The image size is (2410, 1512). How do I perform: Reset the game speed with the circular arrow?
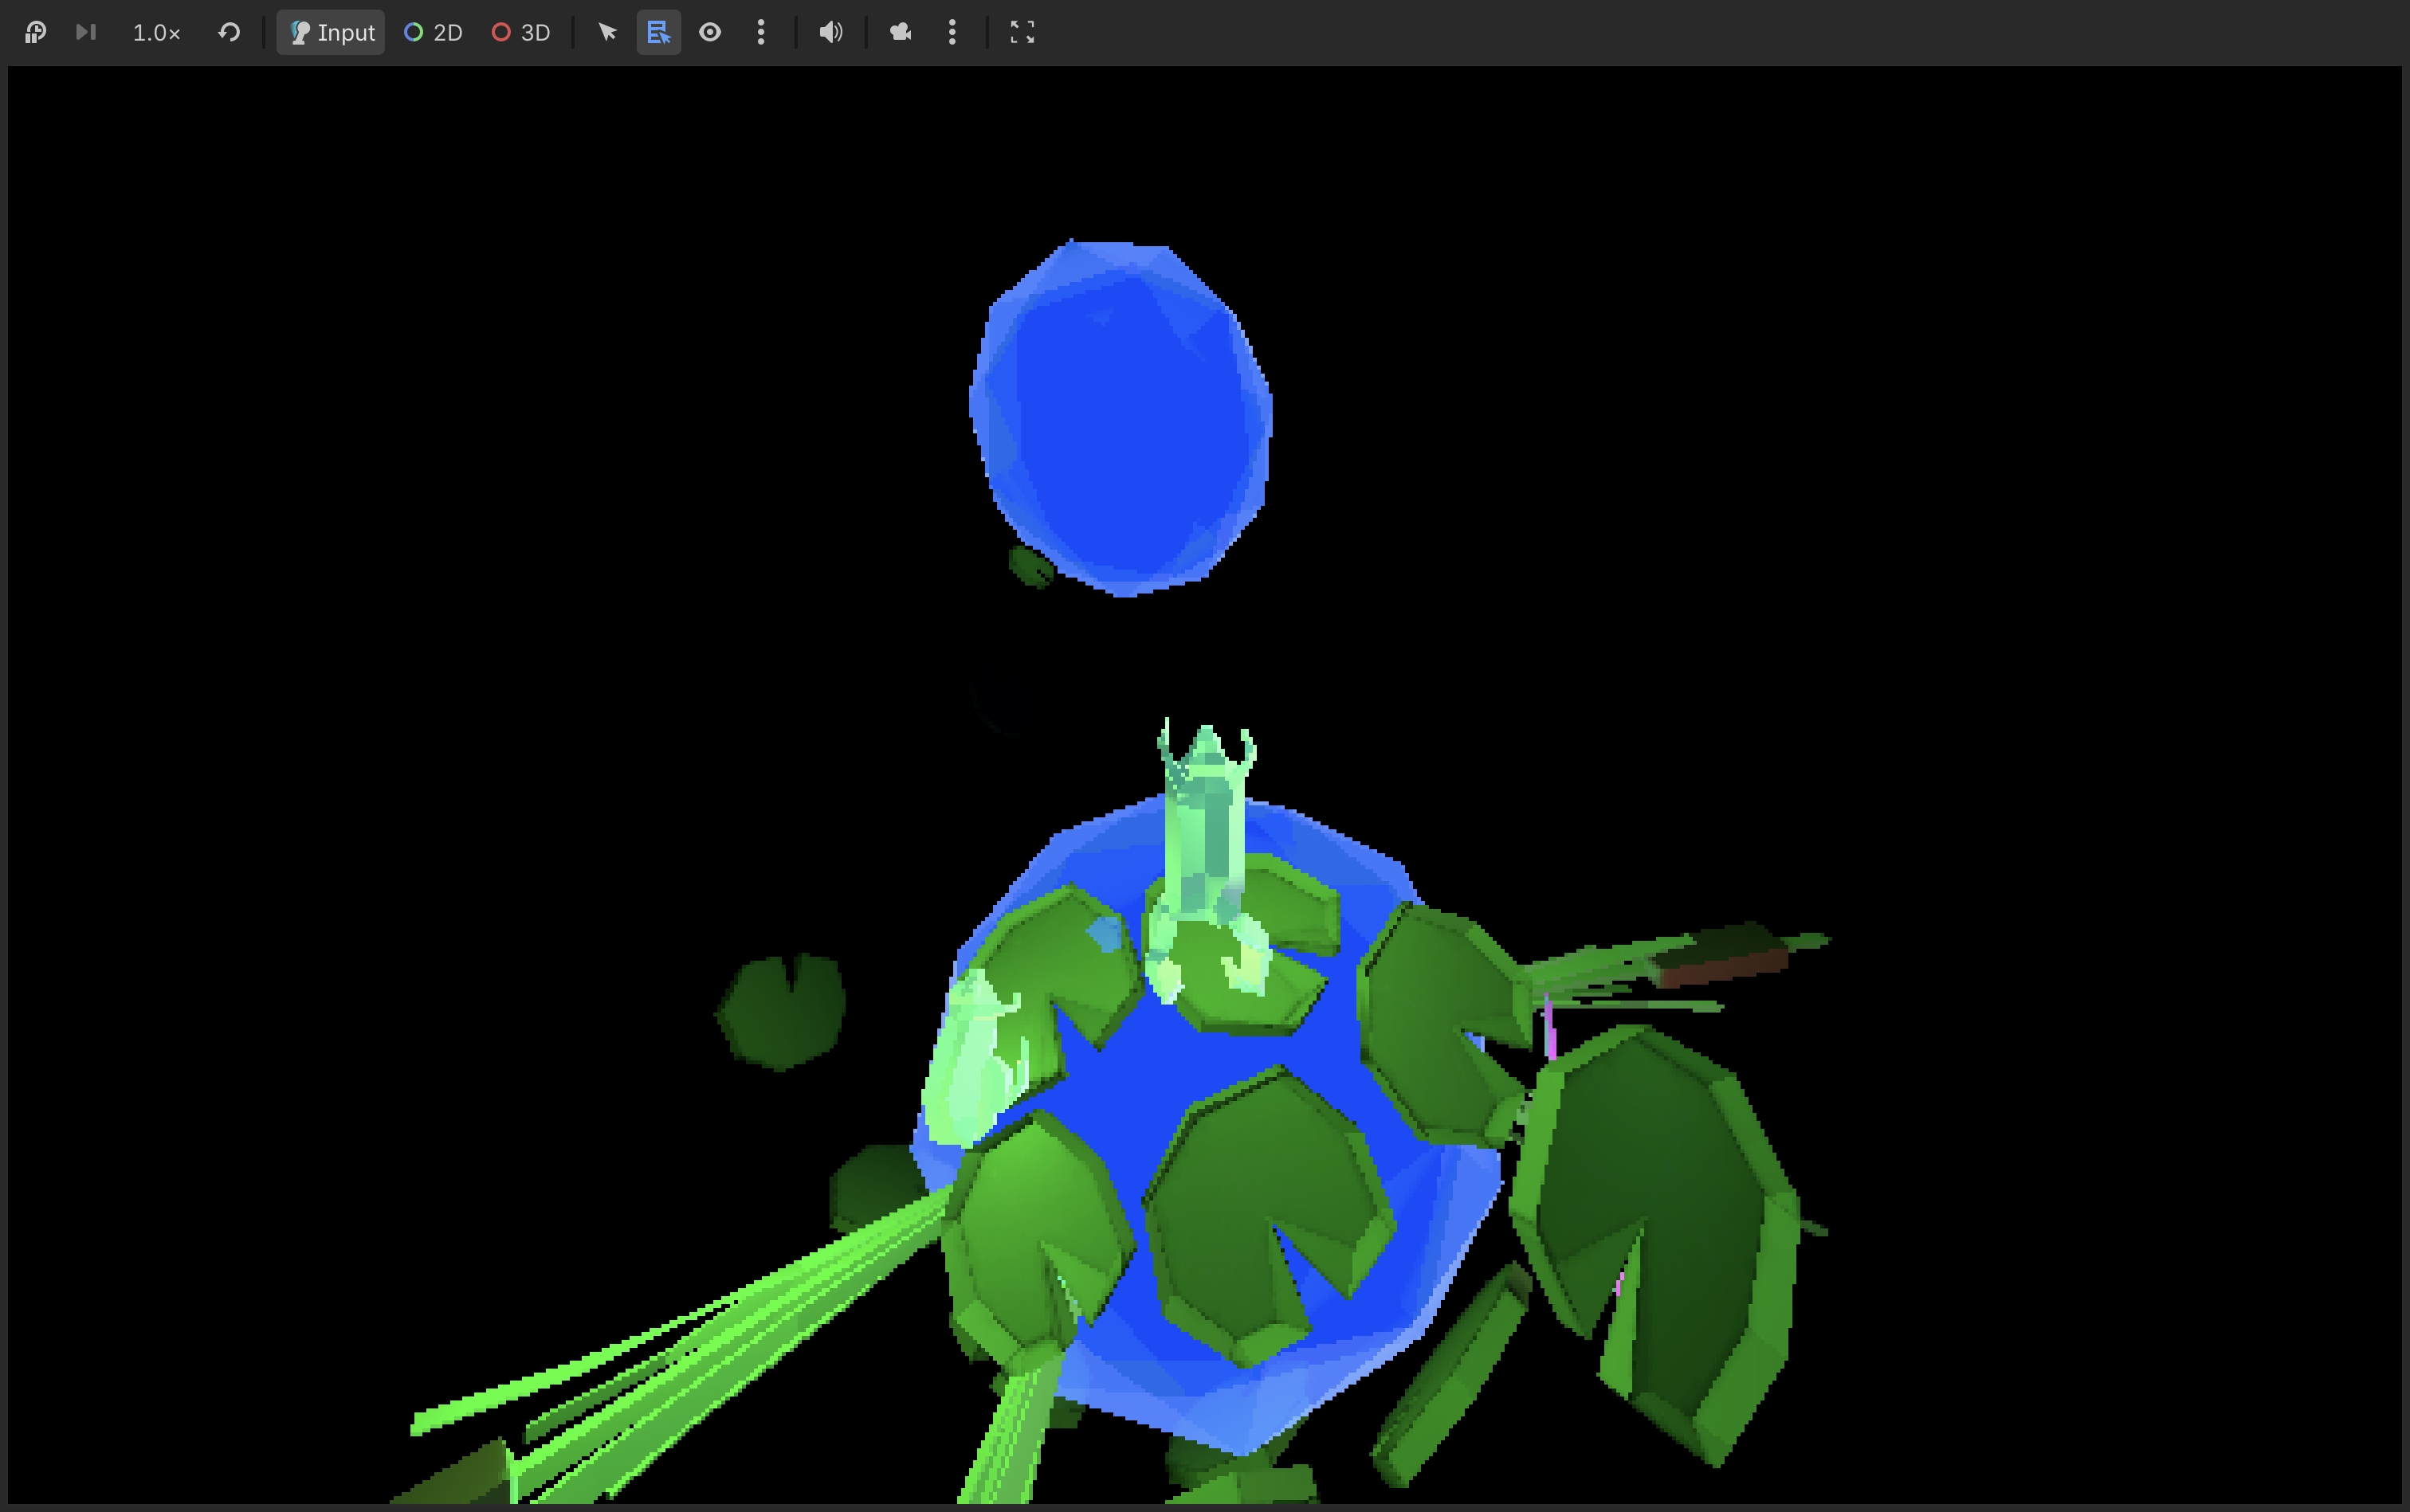pos(229,32)
